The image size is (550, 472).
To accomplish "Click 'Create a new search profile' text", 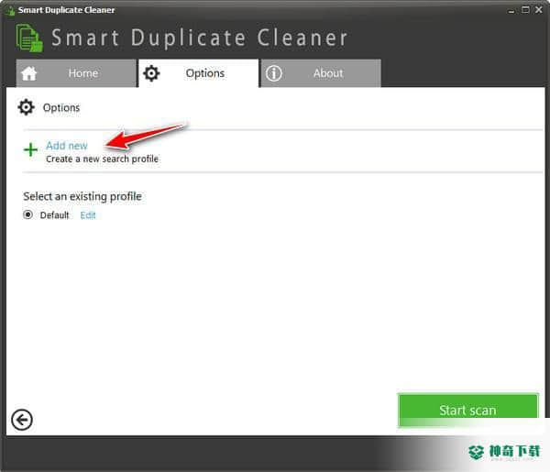I will click(x=102, y=159).
